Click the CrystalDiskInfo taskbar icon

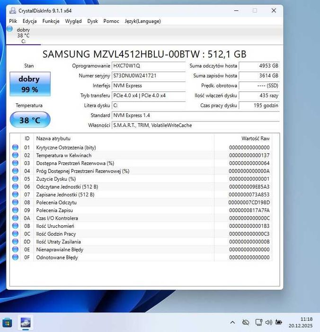(26, 323)
